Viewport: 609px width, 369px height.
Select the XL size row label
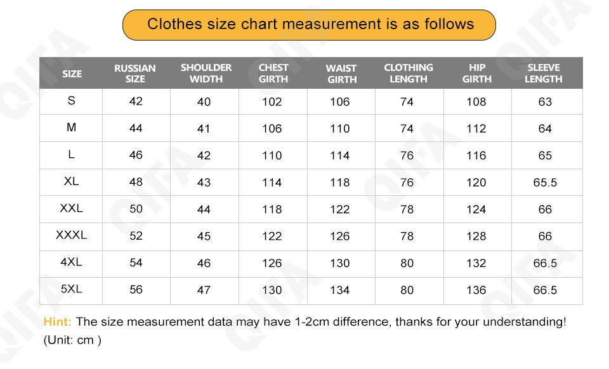[71, 181]
